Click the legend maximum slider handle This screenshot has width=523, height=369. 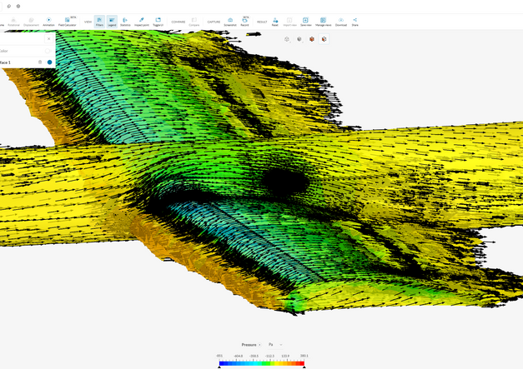click(304, 367)
